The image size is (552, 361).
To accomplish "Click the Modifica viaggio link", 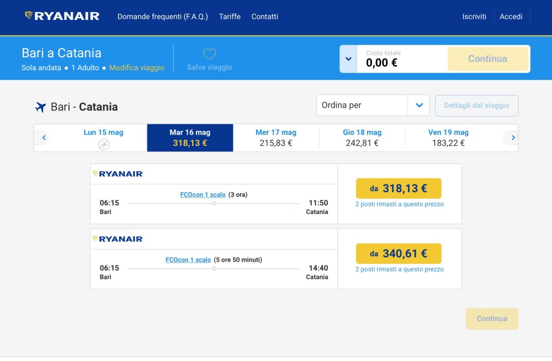I will (x=137, y=68).
